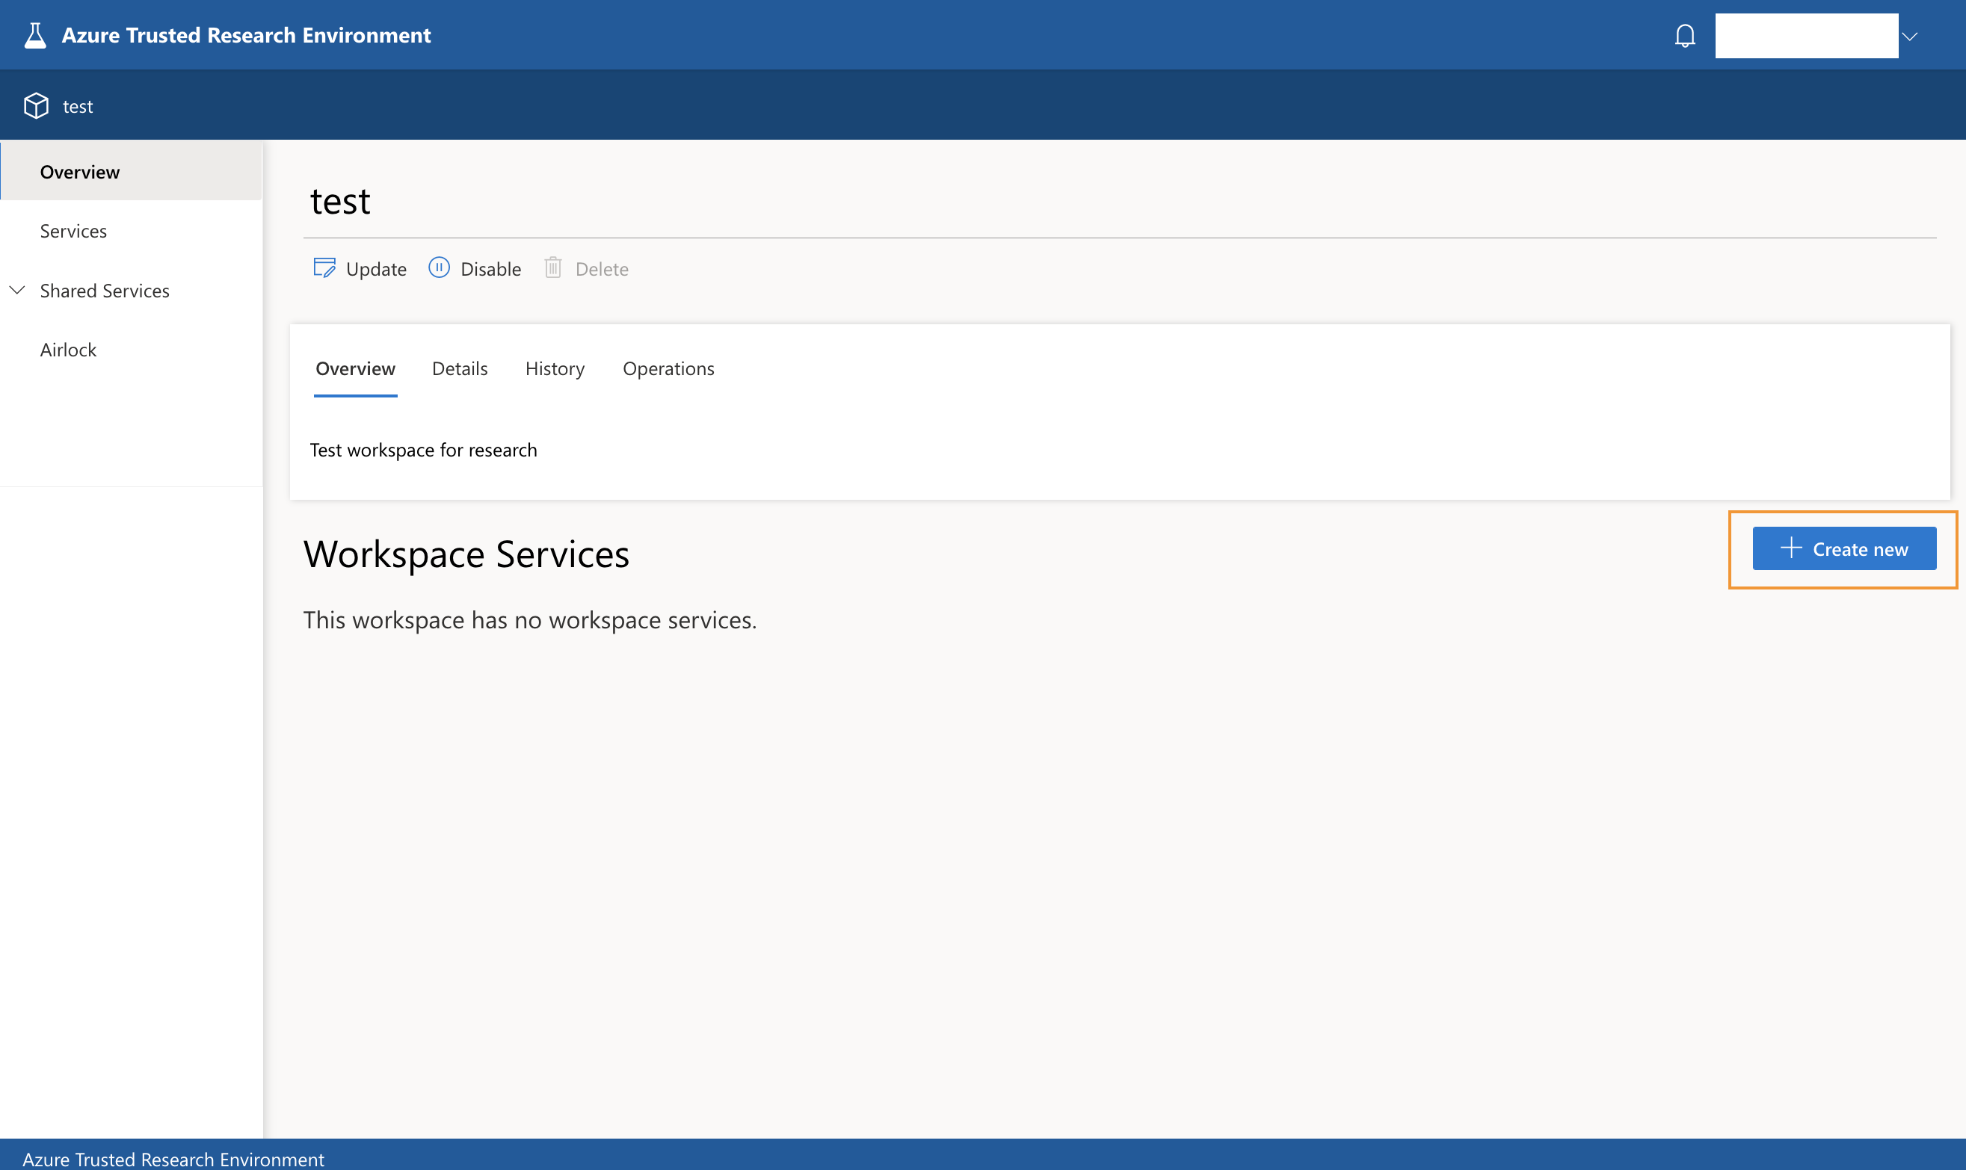Click the user account name field

(1806, 35)
